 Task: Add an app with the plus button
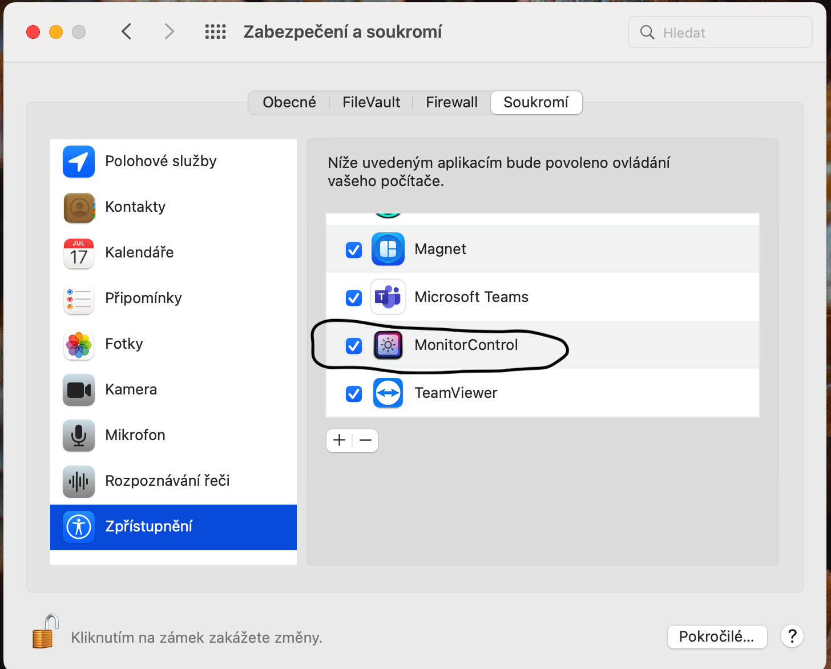tap(339, 440)
